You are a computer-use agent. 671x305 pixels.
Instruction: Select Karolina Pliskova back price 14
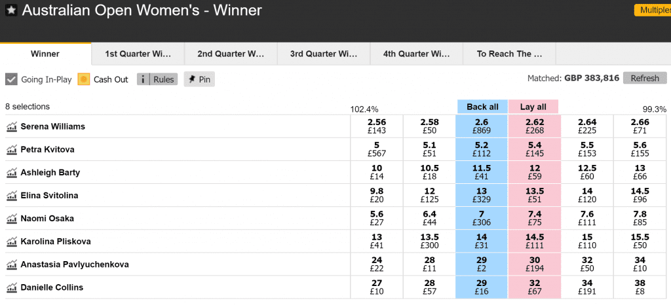482,242
